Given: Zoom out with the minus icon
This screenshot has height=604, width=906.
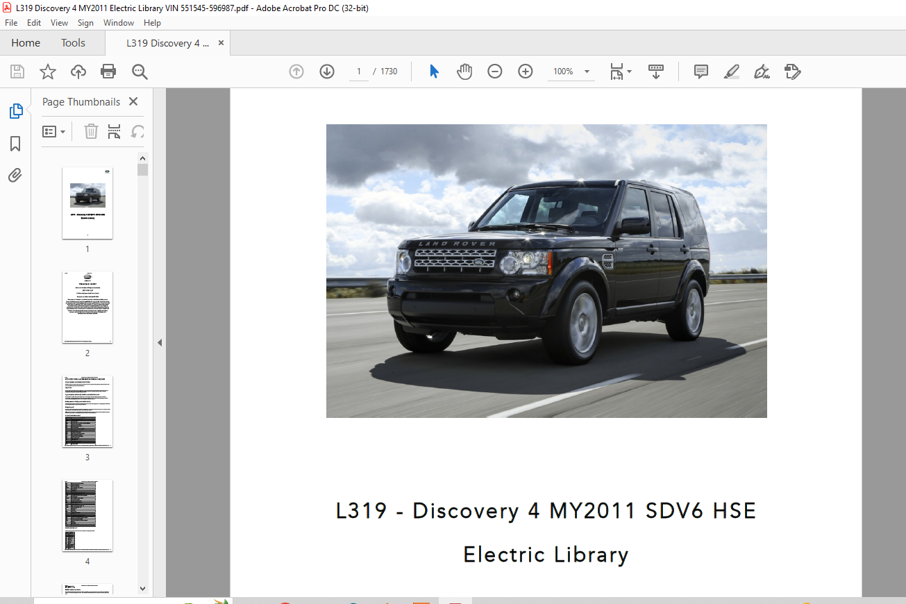Looking at the screenshot, I should tap(495, 72).
